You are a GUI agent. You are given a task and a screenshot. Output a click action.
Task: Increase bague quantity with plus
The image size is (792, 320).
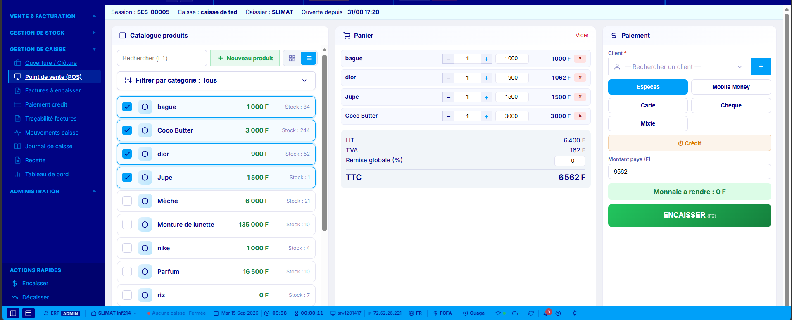click(486, 59)
